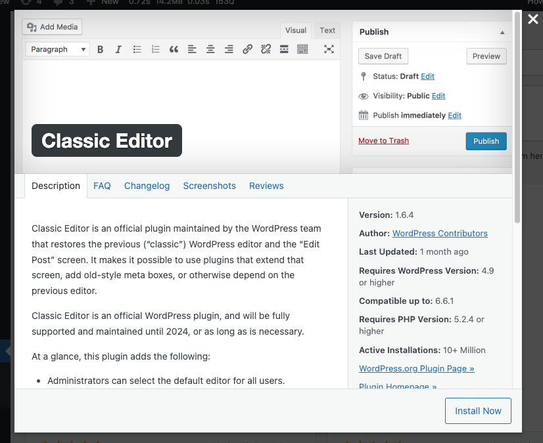This screenshot has width=543, height=443.
Task: Open the Paragraph style dropdown
Action: [x=57, y=49]
